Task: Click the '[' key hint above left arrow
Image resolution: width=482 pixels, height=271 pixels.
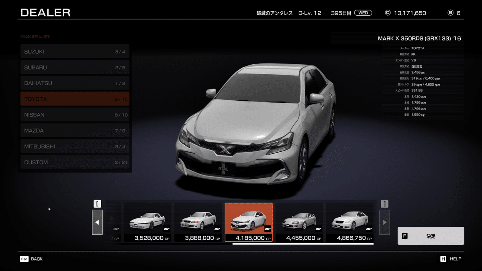Action: (x=97, y=204)
